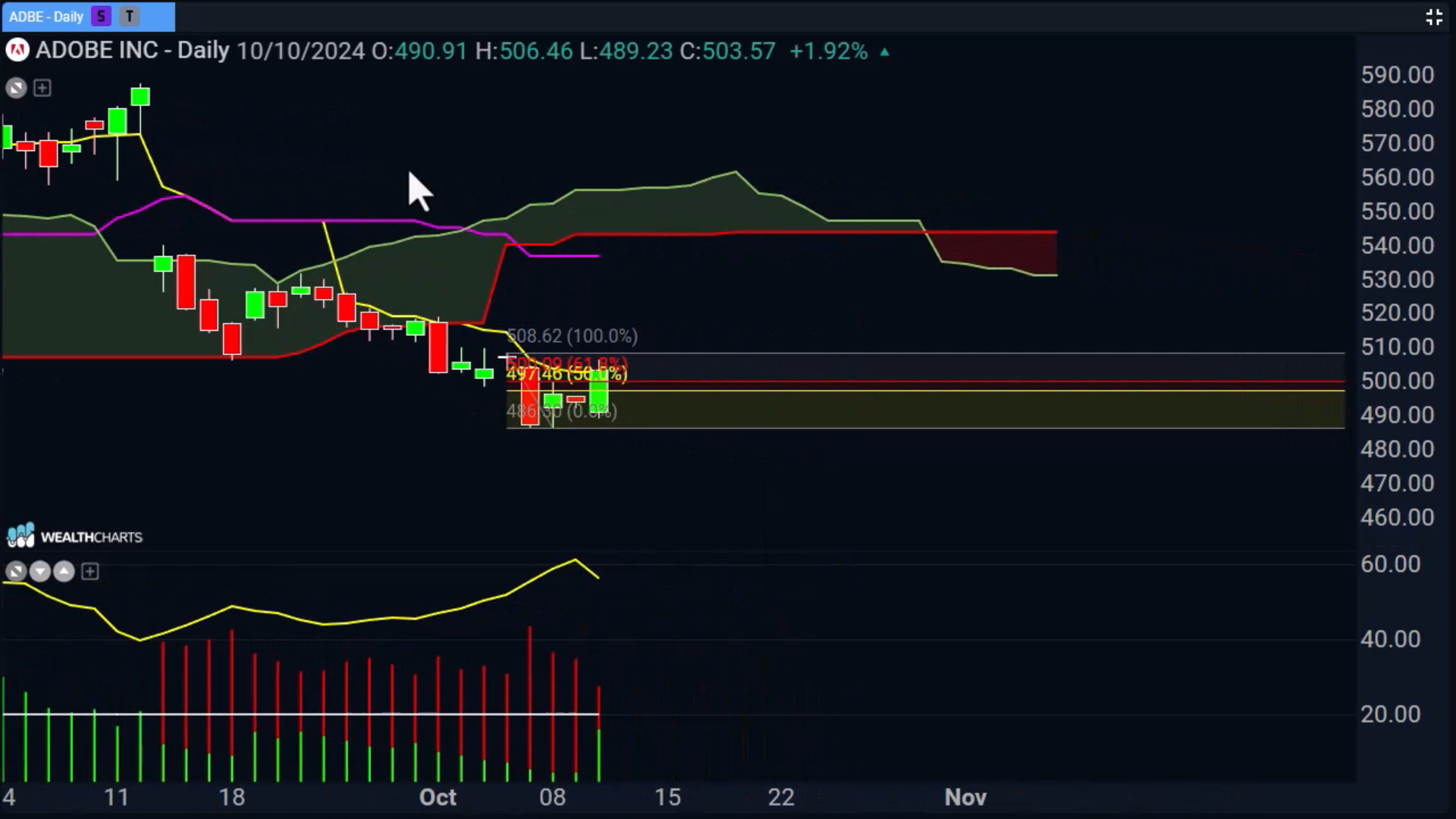Click the 470.00 price axis label
This screenshot has width=1456, height=819.
(1398, 484)
